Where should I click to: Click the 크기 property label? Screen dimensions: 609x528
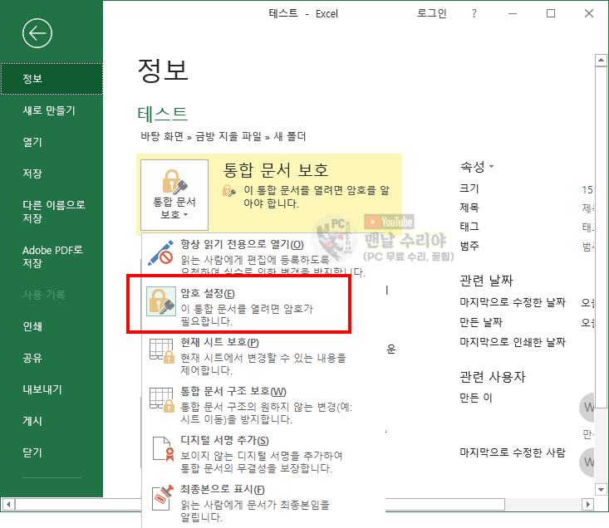point(469,188)
